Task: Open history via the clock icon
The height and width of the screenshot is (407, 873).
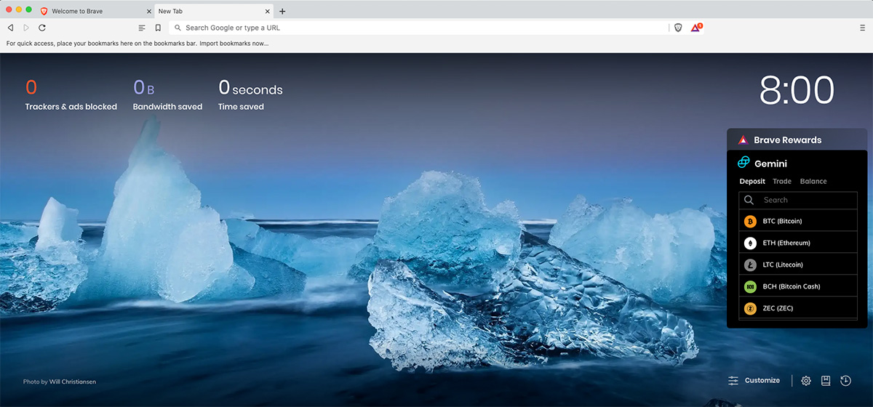Action: point(845,381)
